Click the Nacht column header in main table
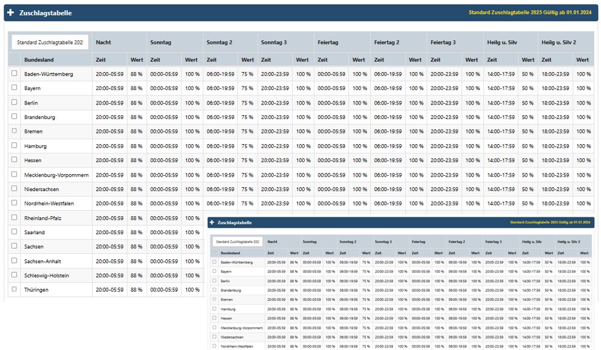The width and height of the screenshot is (601, 350). (x=103, y=43)
